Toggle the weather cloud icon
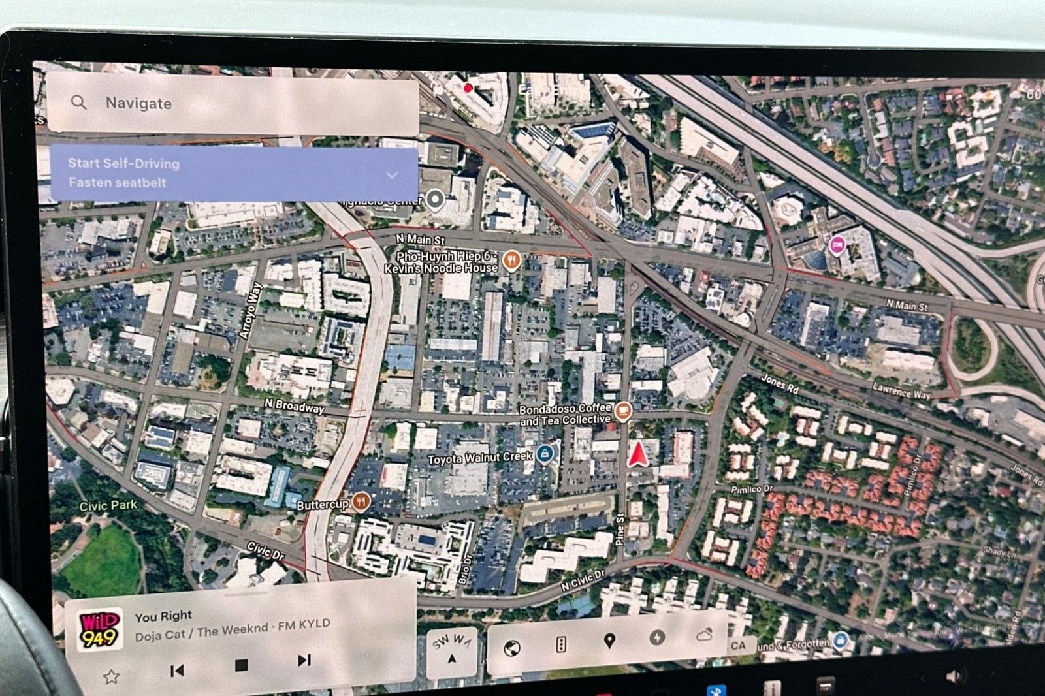Screen dimensions: 1045x696 coord(704,635)
